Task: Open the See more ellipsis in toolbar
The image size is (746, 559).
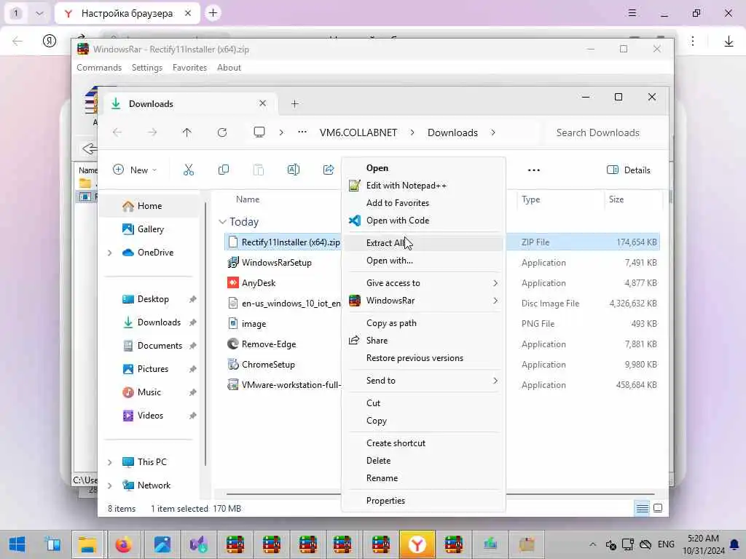Action: point(534,170)
